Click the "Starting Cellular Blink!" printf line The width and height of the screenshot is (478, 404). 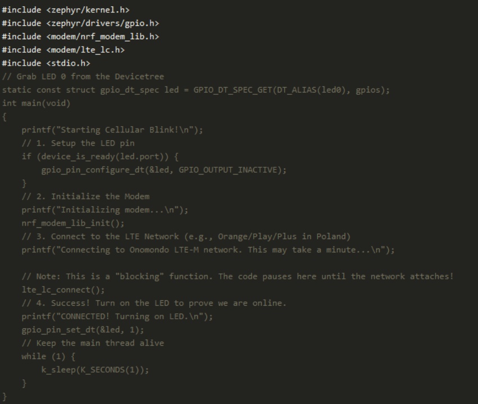point(112,130)
